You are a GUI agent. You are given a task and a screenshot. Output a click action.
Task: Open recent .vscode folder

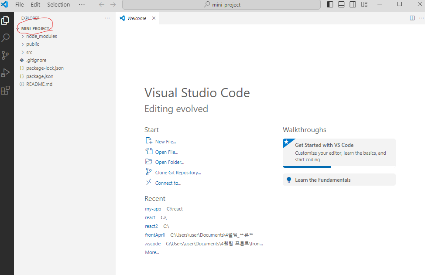click(x=153, y=244)
